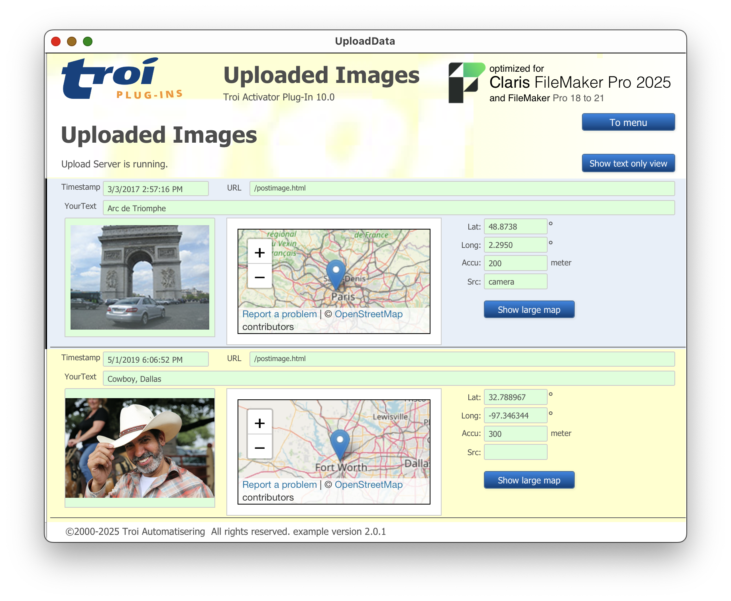Open large map for Cowboy, Dallas record
The image size is (731, 601).
pyautogui.click(x=529, y=480)
